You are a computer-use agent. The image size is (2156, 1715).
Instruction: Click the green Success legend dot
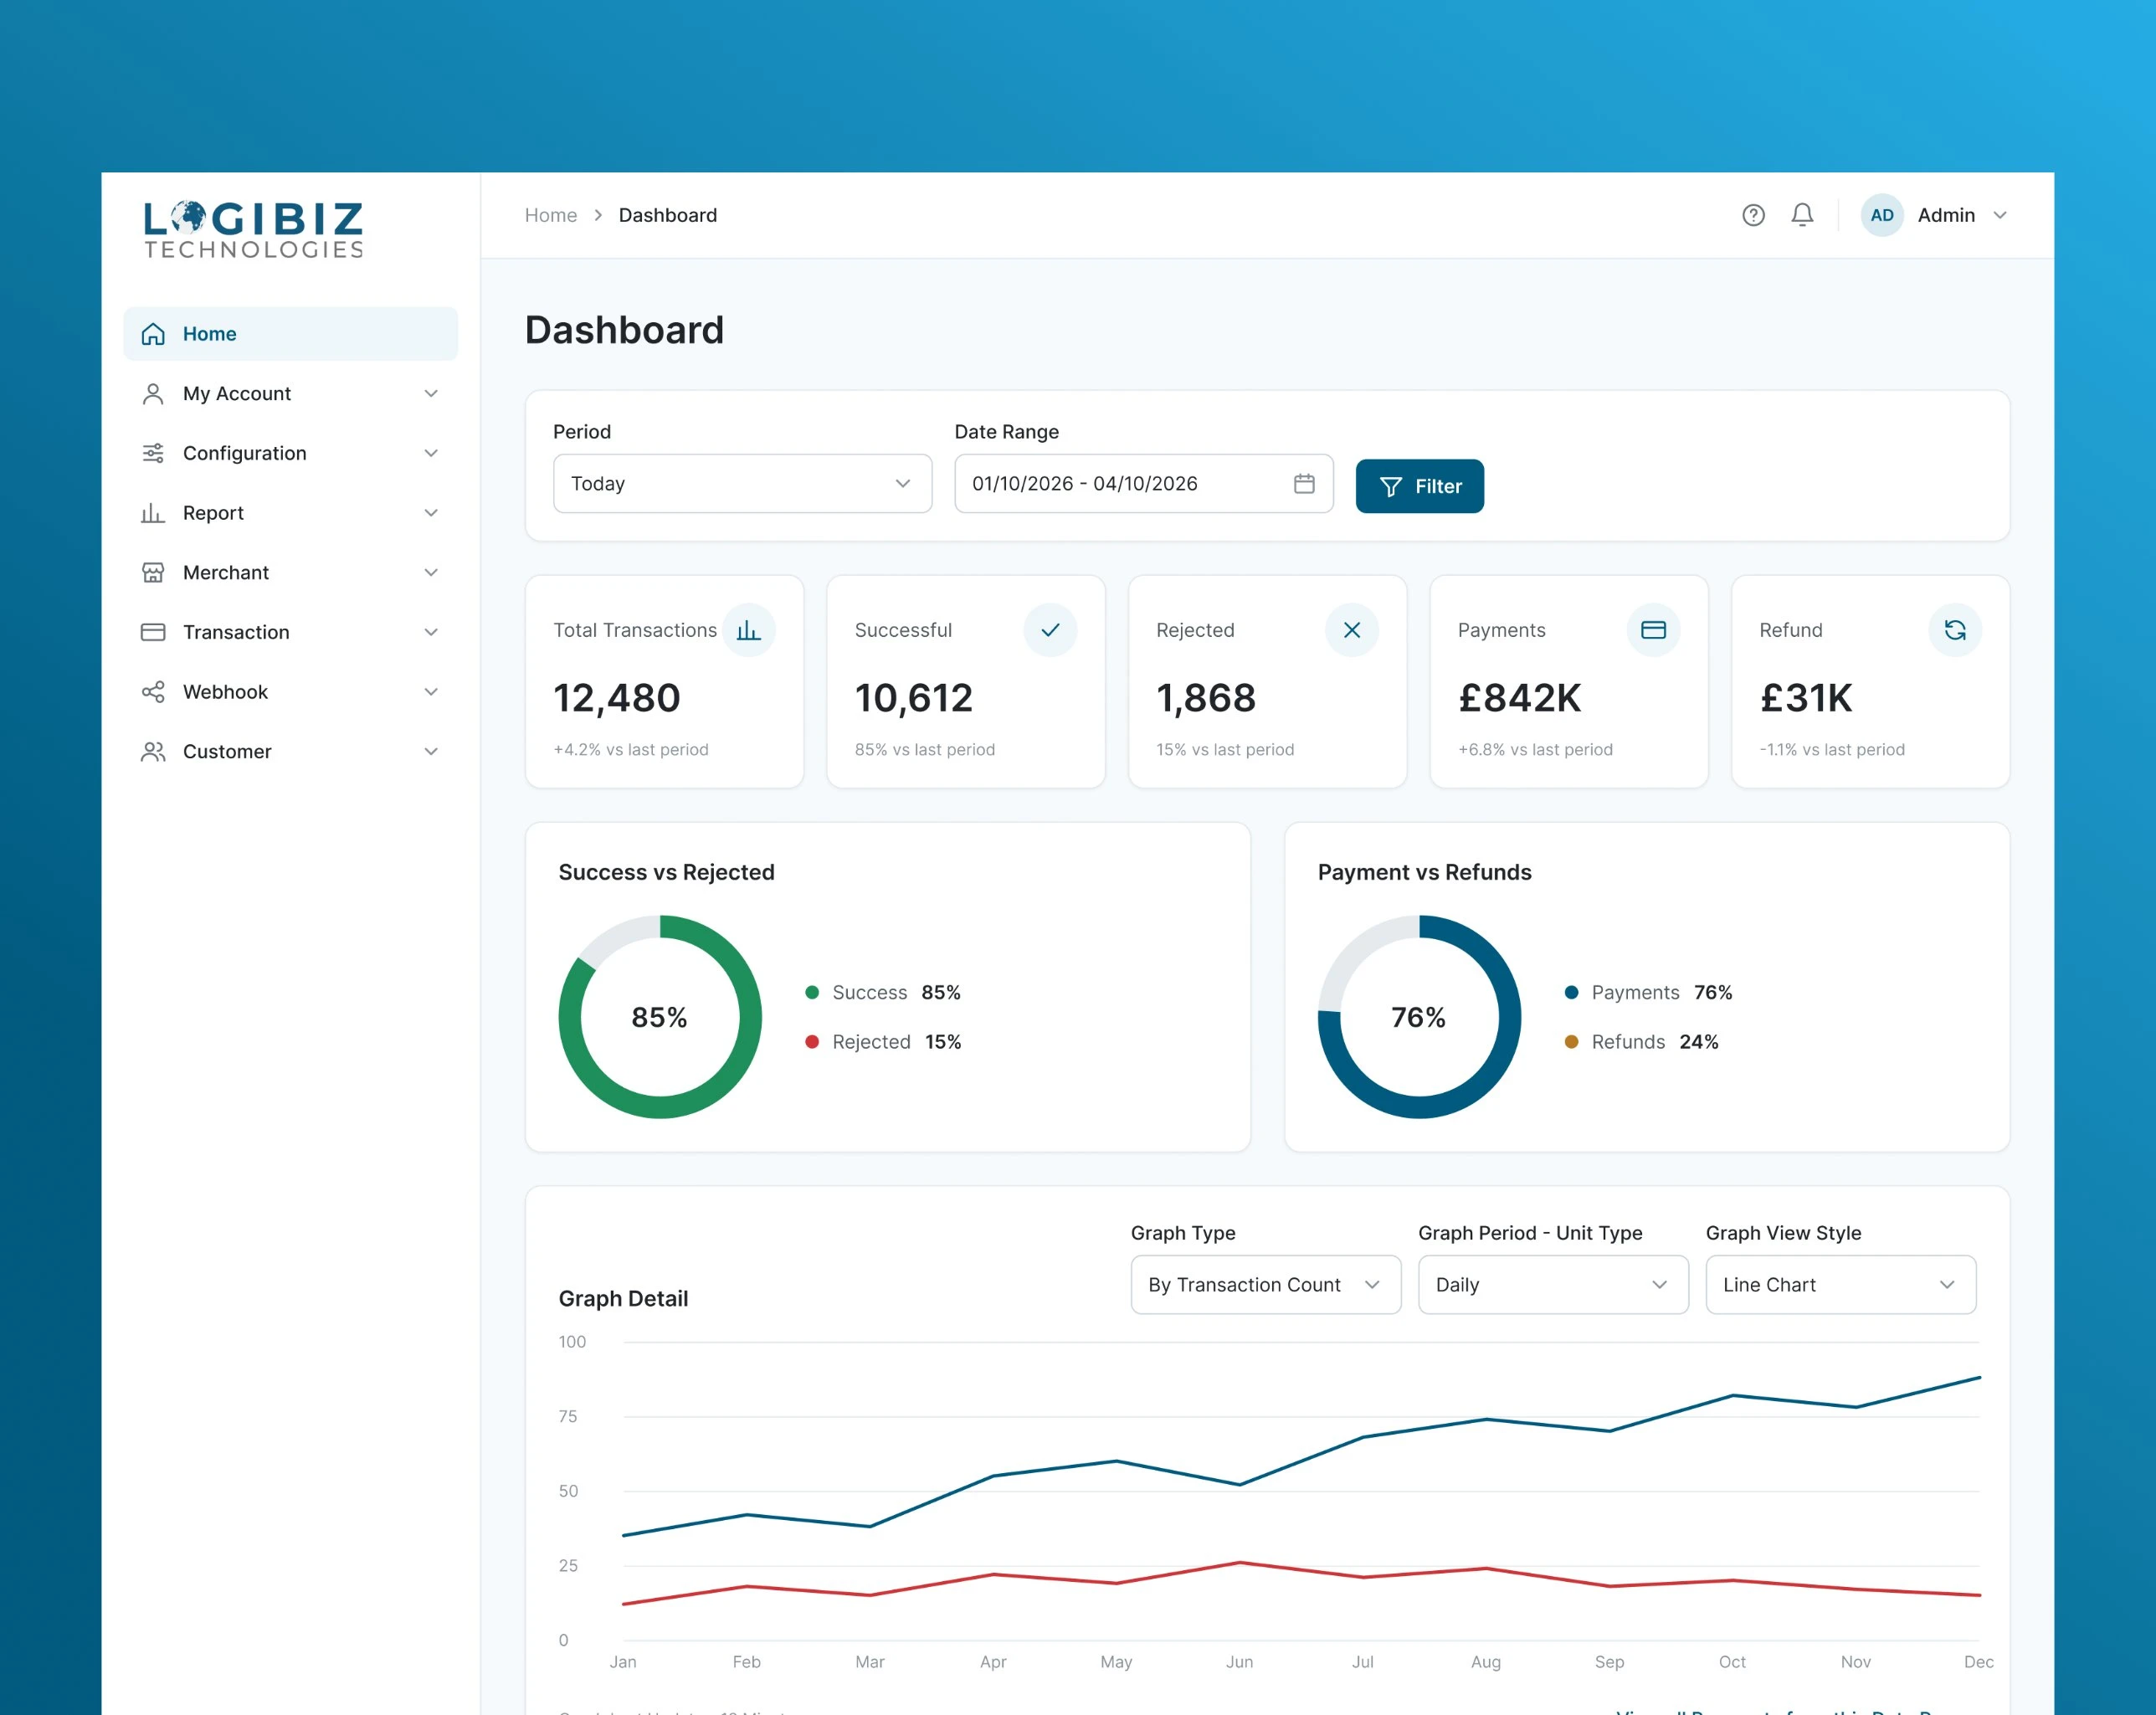(x=812, y=992)
